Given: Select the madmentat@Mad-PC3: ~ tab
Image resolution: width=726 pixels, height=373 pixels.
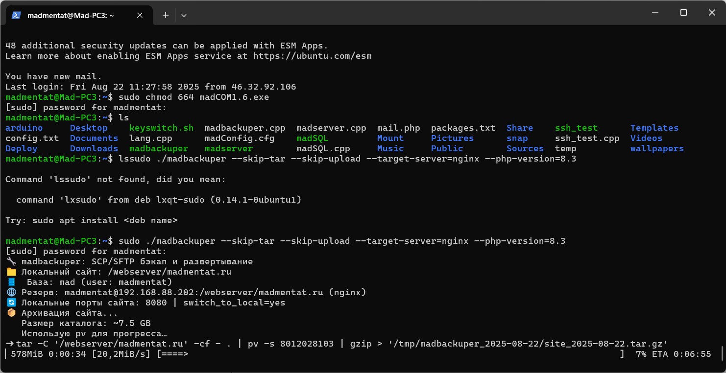Looking at the screenshot, I should pyautogui.click(x=71, y=15).
